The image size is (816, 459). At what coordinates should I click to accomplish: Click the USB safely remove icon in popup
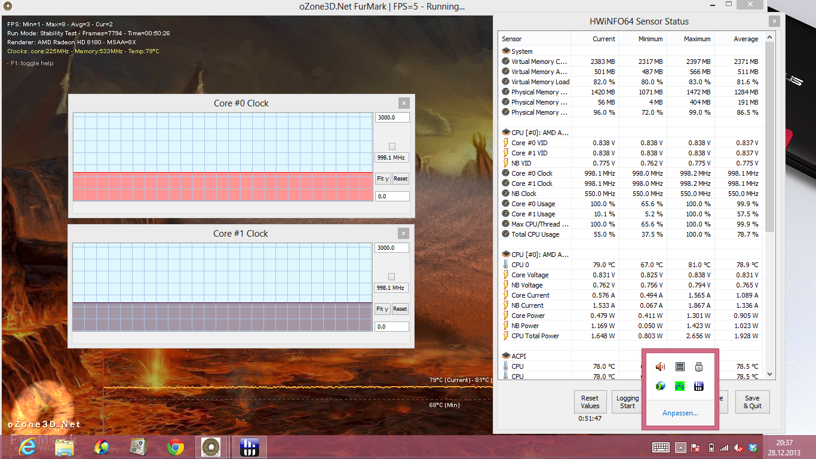coord(699,367)
